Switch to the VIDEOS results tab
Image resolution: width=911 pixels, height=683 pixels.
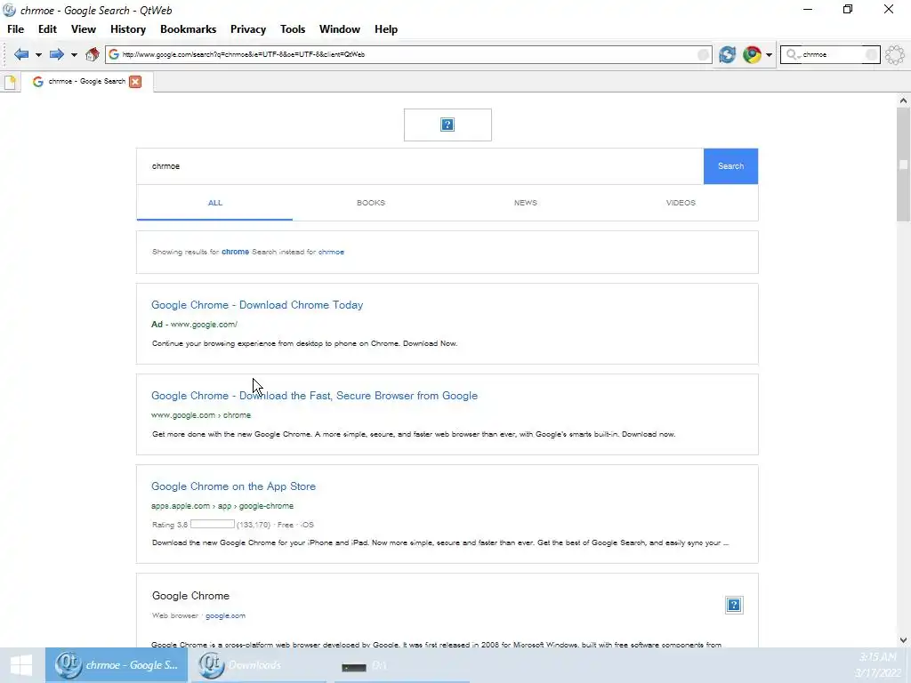point(681,203)
